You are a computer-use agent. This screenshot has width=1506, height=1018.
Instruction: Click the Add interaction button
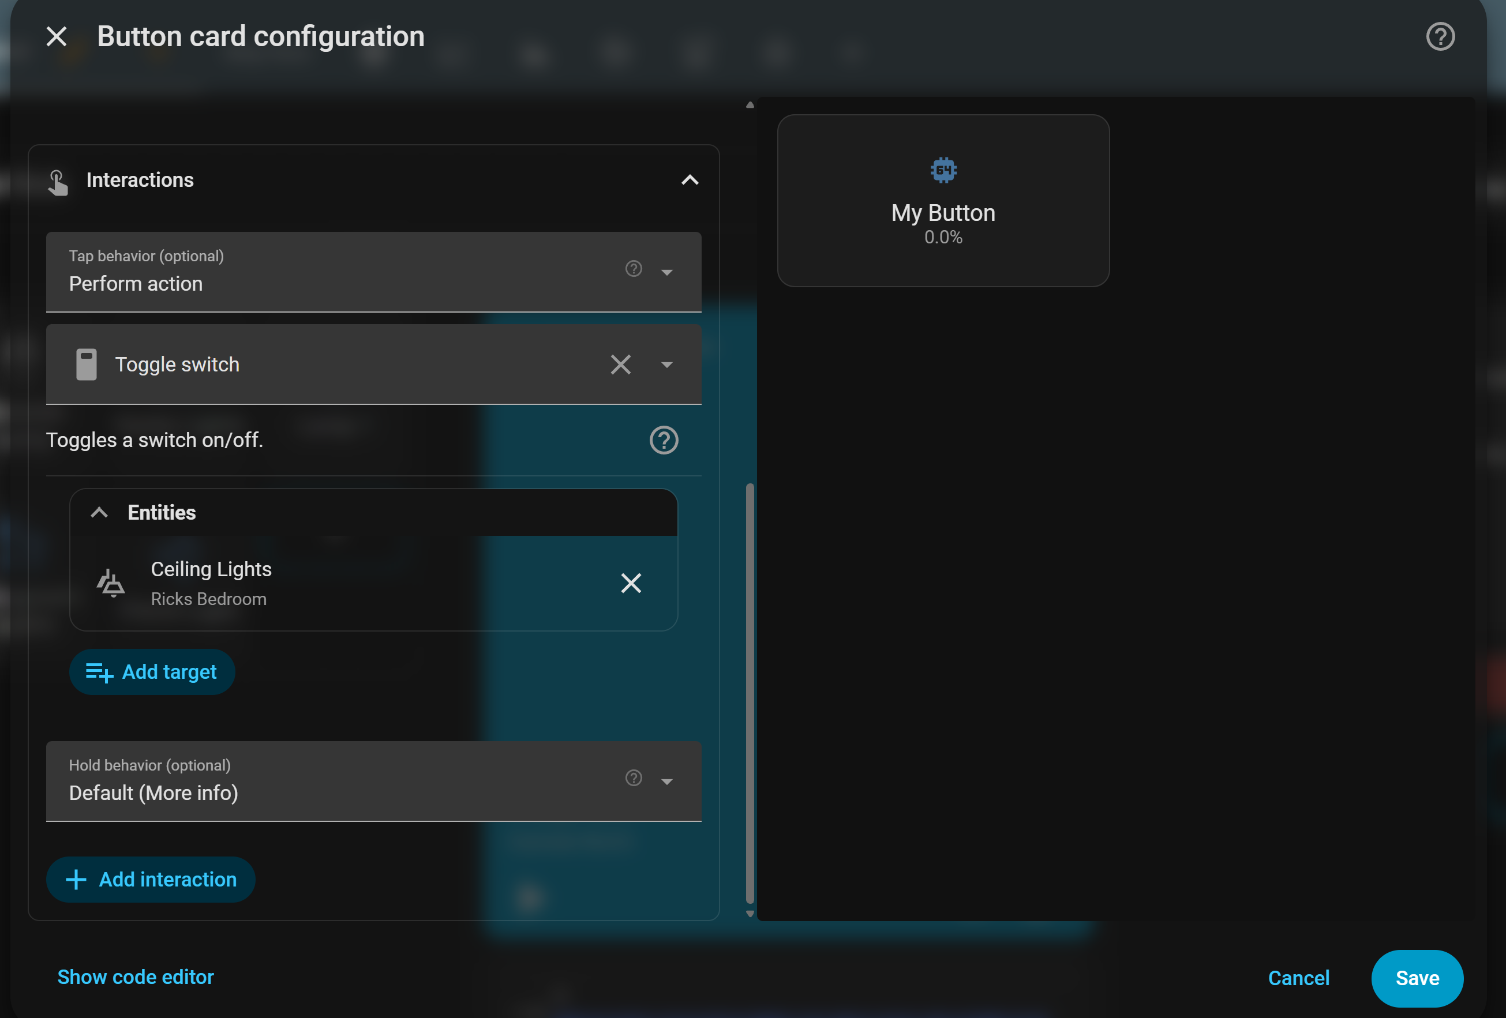(151, 880)
